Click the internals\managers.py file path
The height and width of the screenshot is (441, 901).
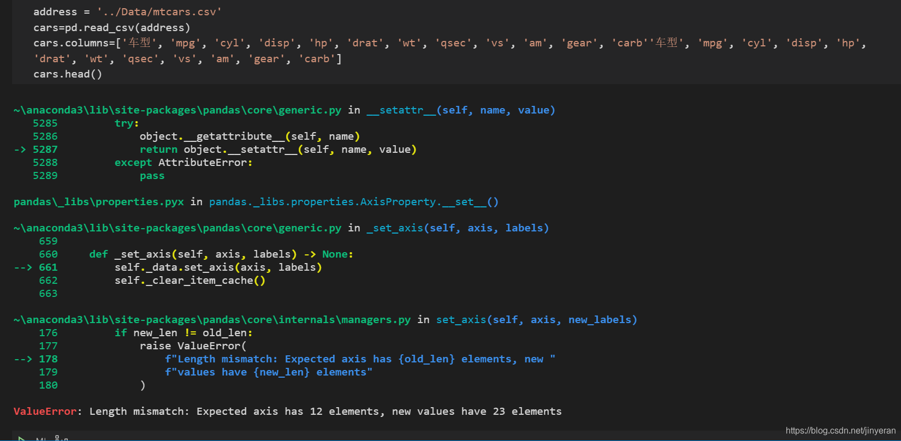pos(212,320)
